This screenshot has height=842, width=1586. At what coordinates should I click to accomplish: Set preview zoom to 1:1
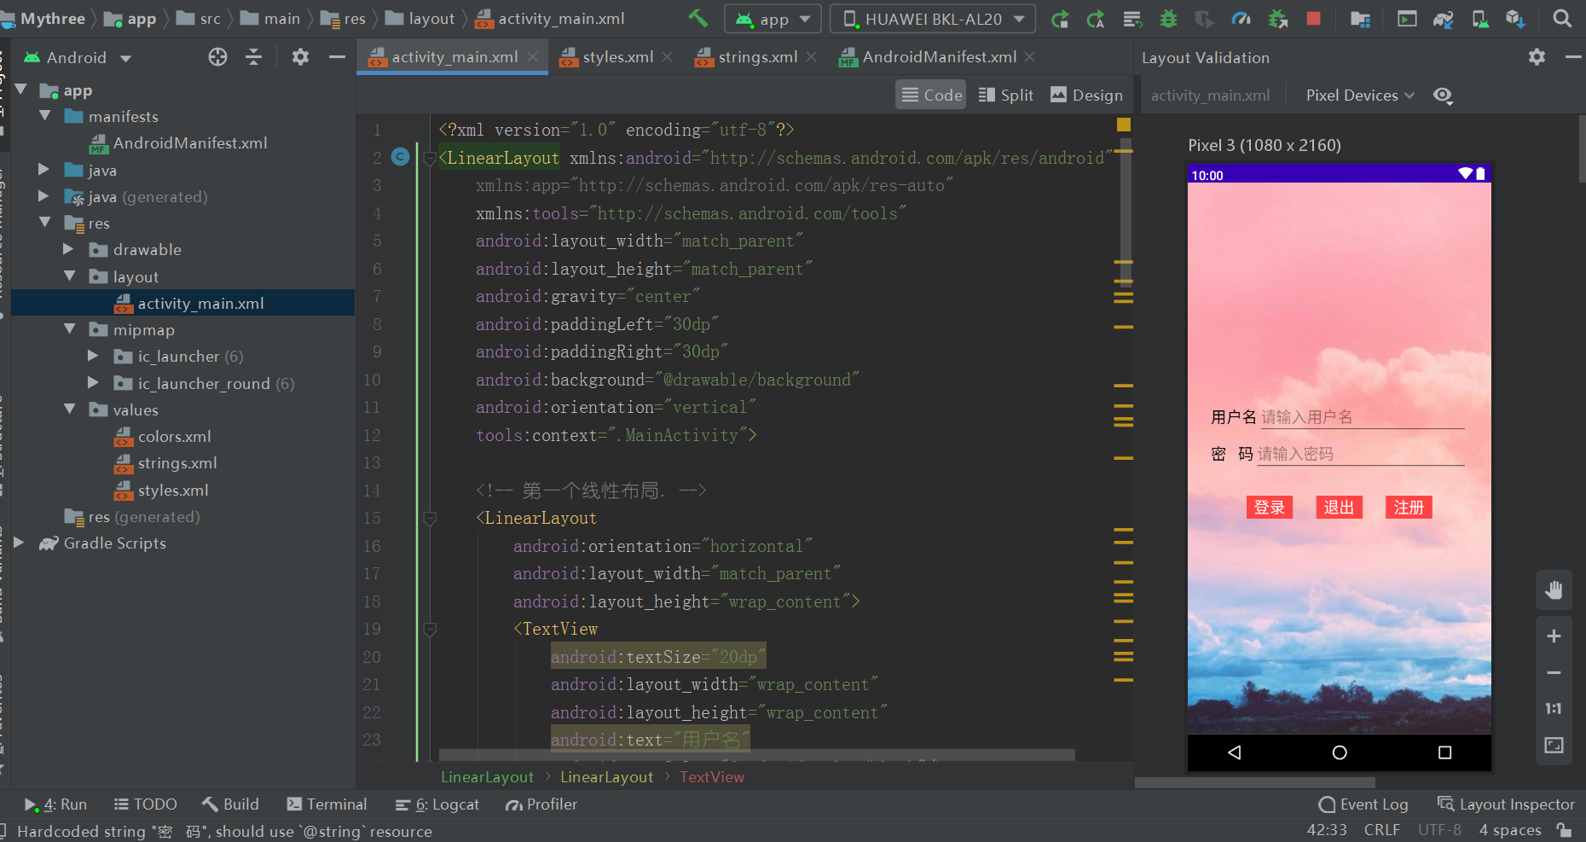point(1554,708)
